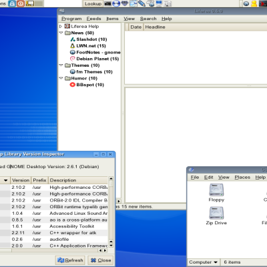The height and width of the screenshot is (267, 267).
Task: Click the Close button in Version Inspector
Action: point(101,260)
